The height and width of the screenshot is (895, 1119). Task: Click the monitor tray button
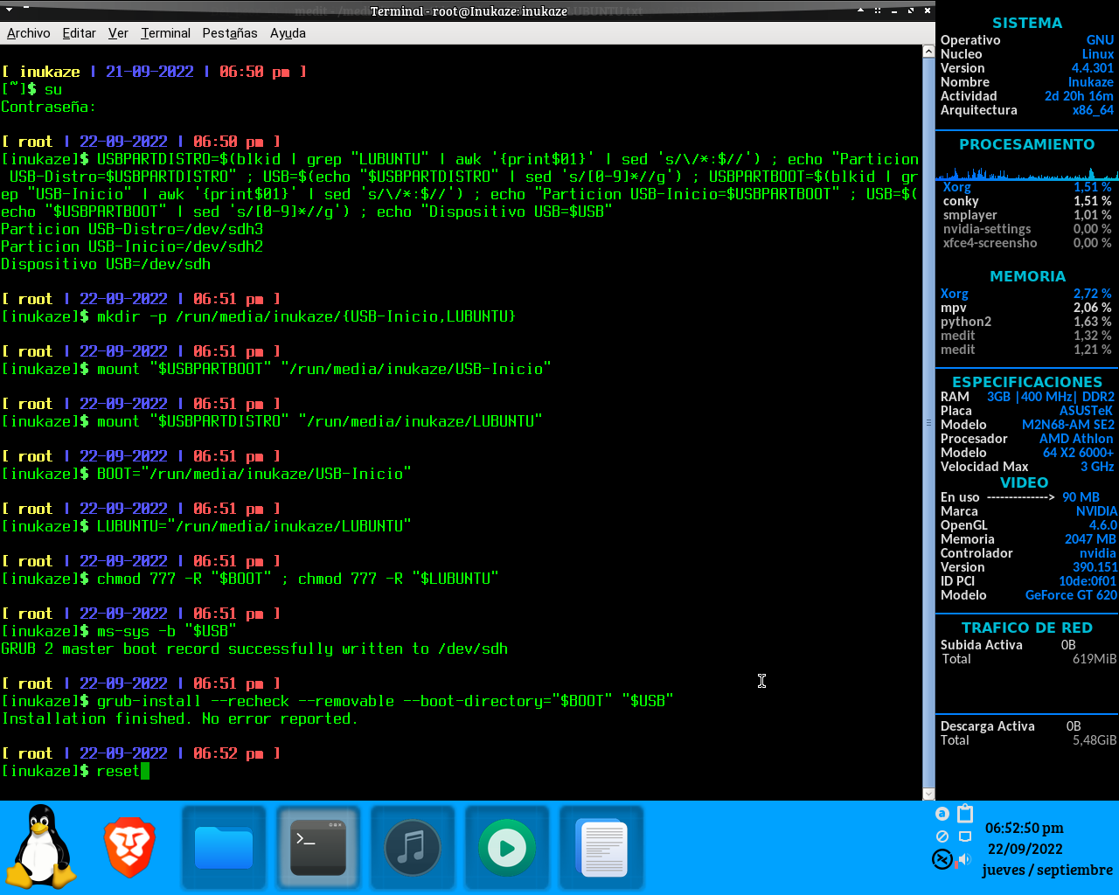pos(965,836)
